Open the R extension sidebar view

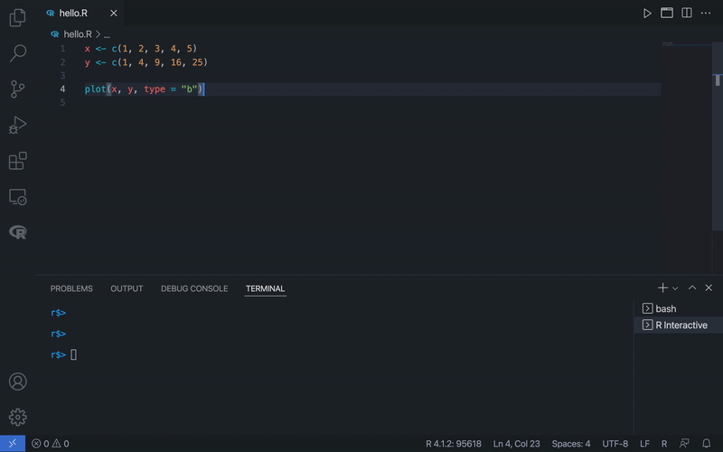17,232
